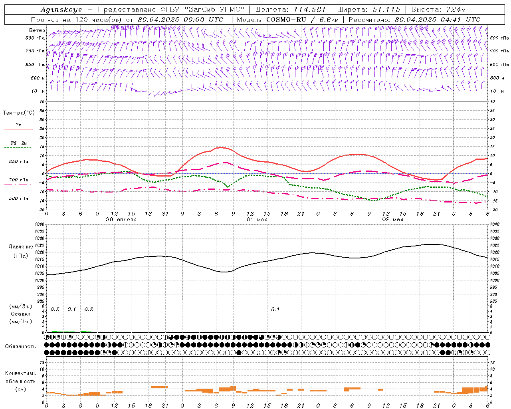Click the Осадки precipitation label
The width and height of the screenshot is (511, 409).
[x=21, y=314]
